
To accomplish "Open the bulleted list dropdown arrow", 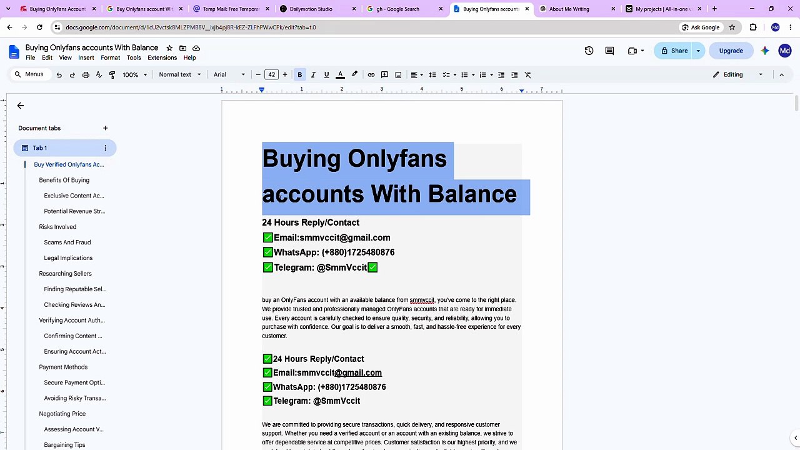I will pyautogui.click(x=473, y=75).
